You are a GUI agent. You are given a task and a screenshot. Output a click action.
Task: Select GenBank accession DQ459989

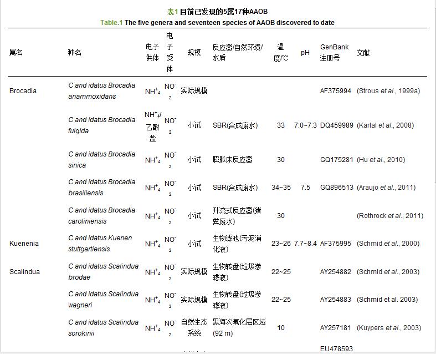(336, 125)
